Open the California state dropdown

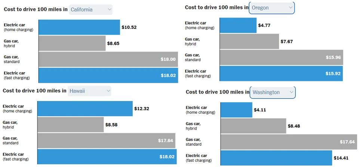(90, 10)
